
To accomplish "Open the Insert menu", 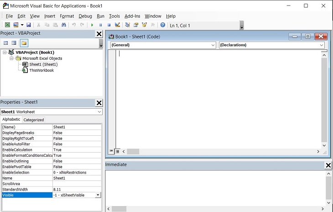I will pyautogui.click(x=50, y=16).
